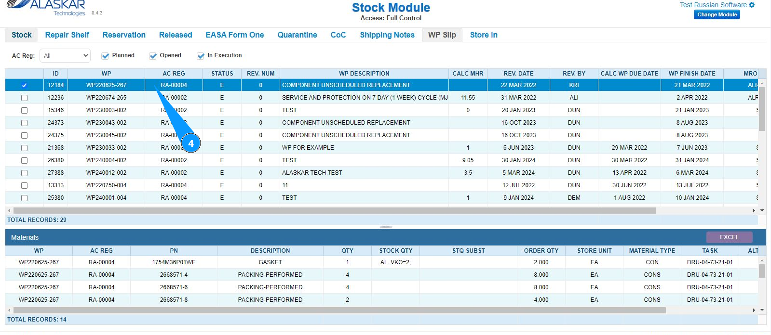
Task: Select the WP FOR EXAMPLE row
Action: [308, 148]
